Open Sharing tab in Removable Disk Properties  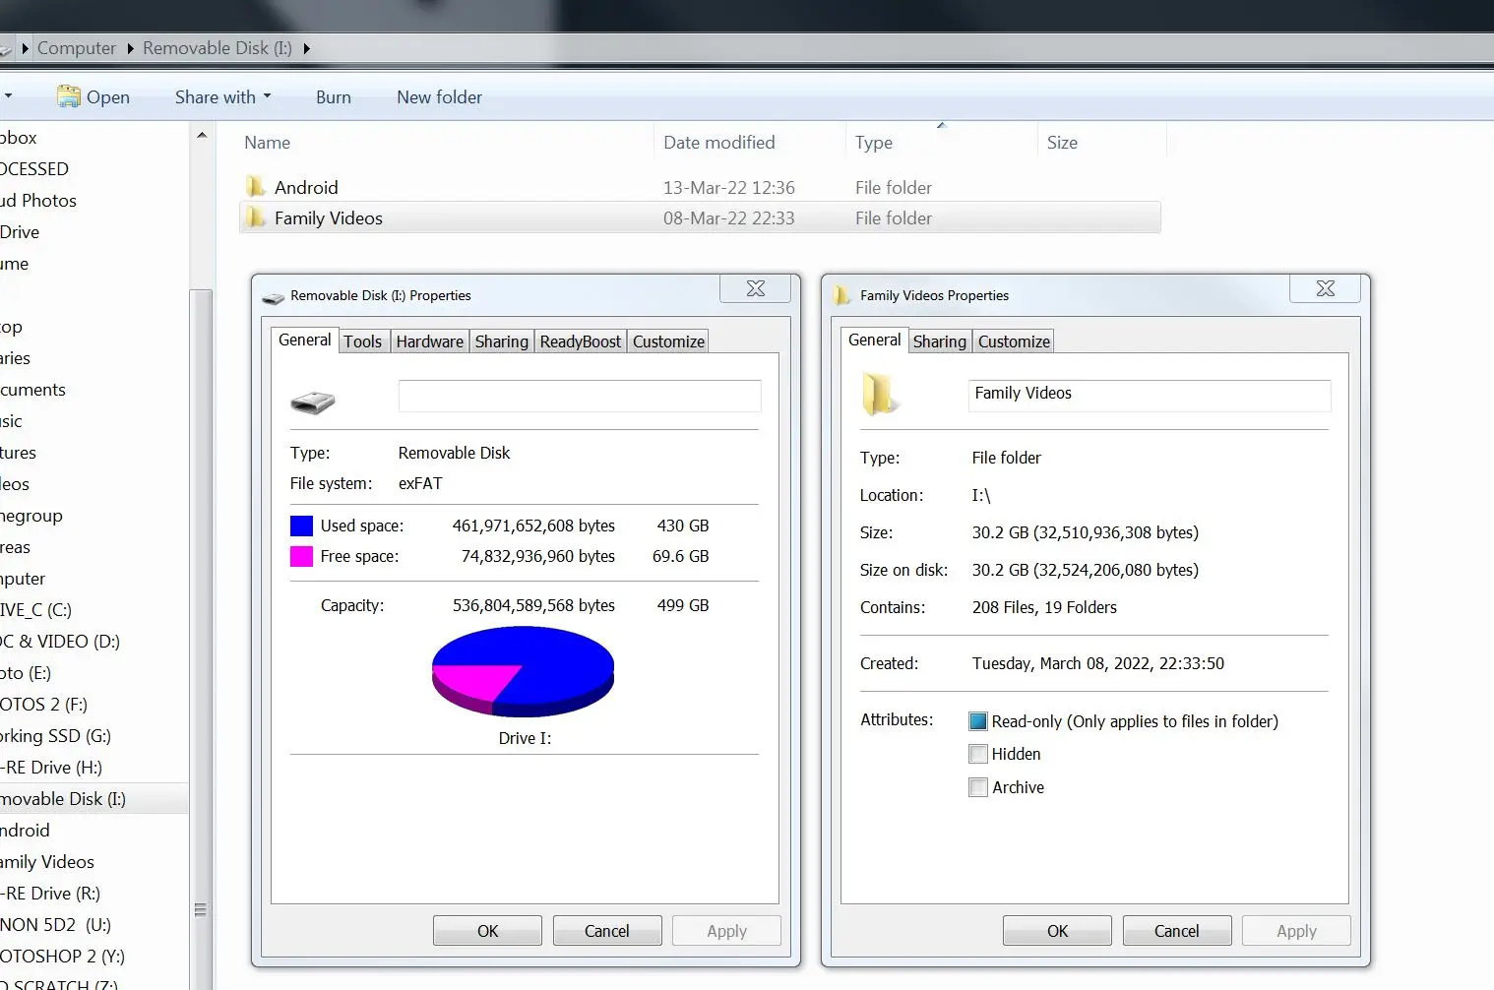[x=502, y=341]
